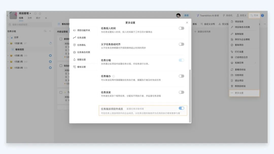Check the third task card checkbox
Image resolution: width=274 pixels, height=154 pixels.
tap(61, 92)
